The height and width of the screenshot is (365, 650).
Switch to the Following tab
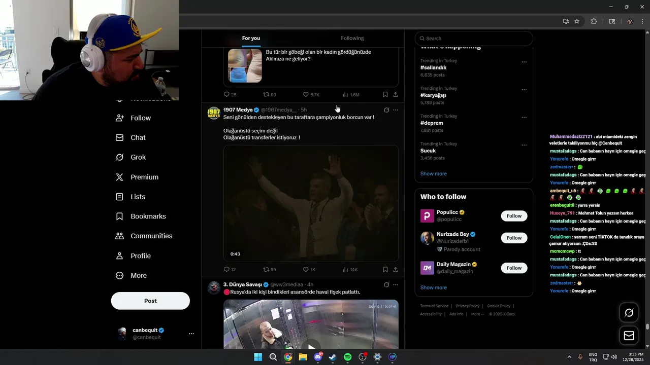click(x=352, y=39)
